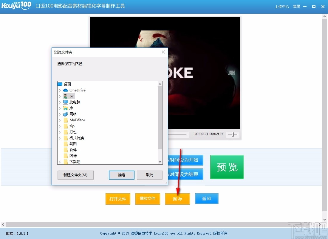
Task: Click the OneDrive cloud icon
Action: [x=66, y=90]
